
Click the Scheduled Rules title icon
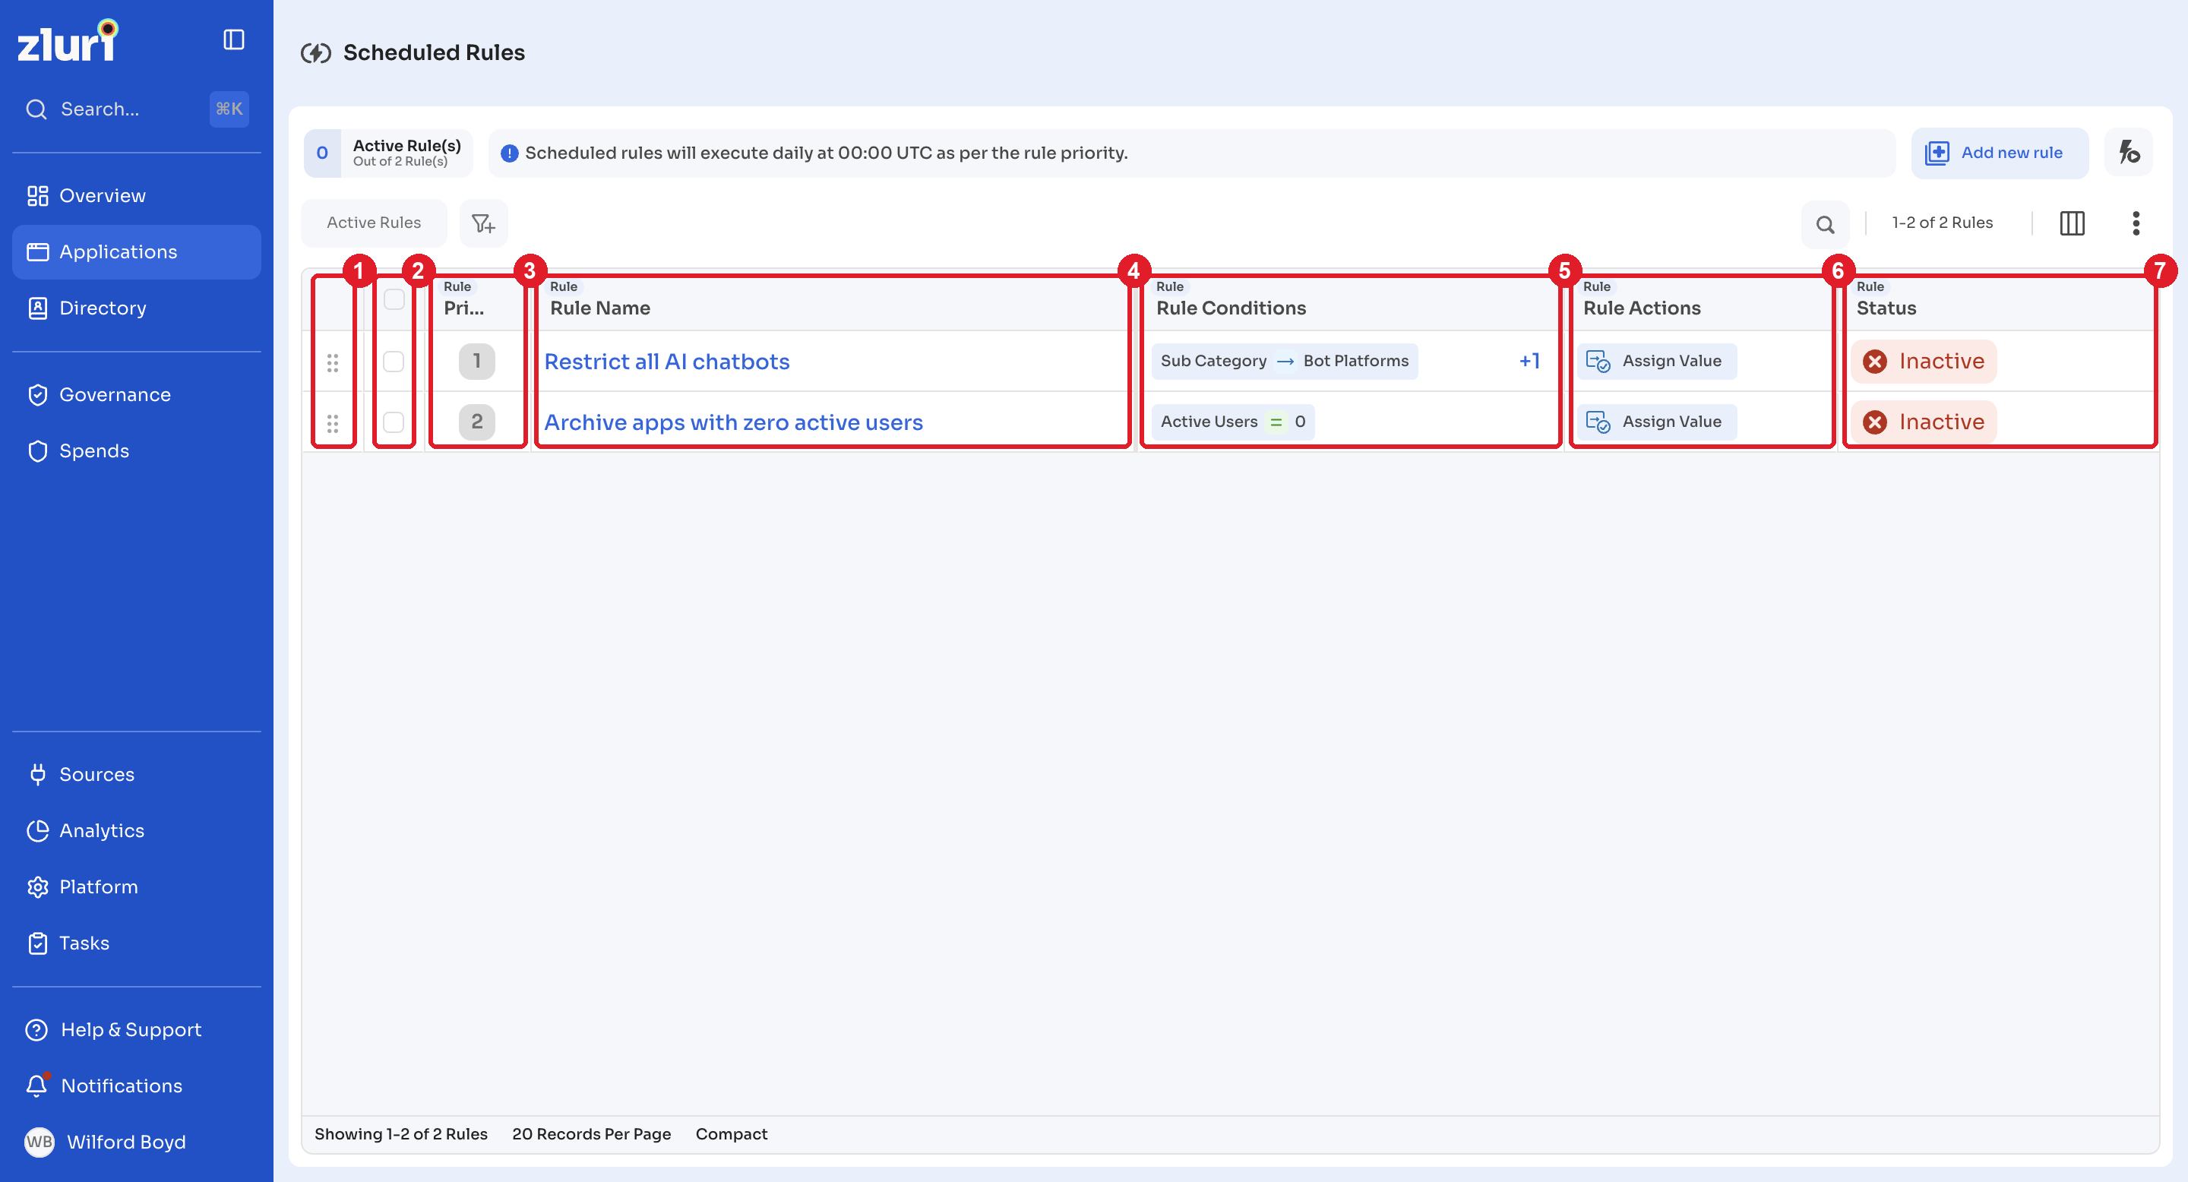click(x=315, y=52)
